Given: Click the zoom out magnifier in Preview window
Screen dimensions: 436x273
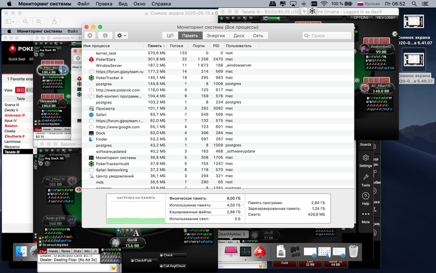Looking at the screenshot, I should (x=26, y=21).
